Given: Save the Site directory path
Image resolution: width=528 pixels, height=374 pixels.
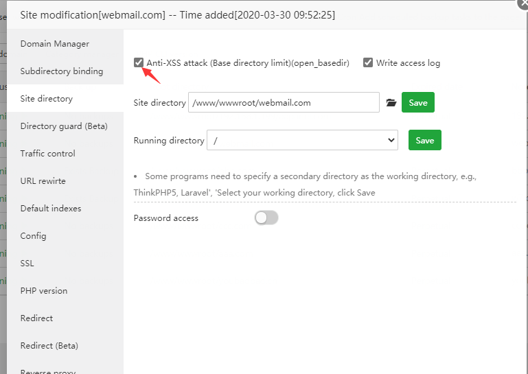Looking at the screenshot, I should tap(418, 102).
